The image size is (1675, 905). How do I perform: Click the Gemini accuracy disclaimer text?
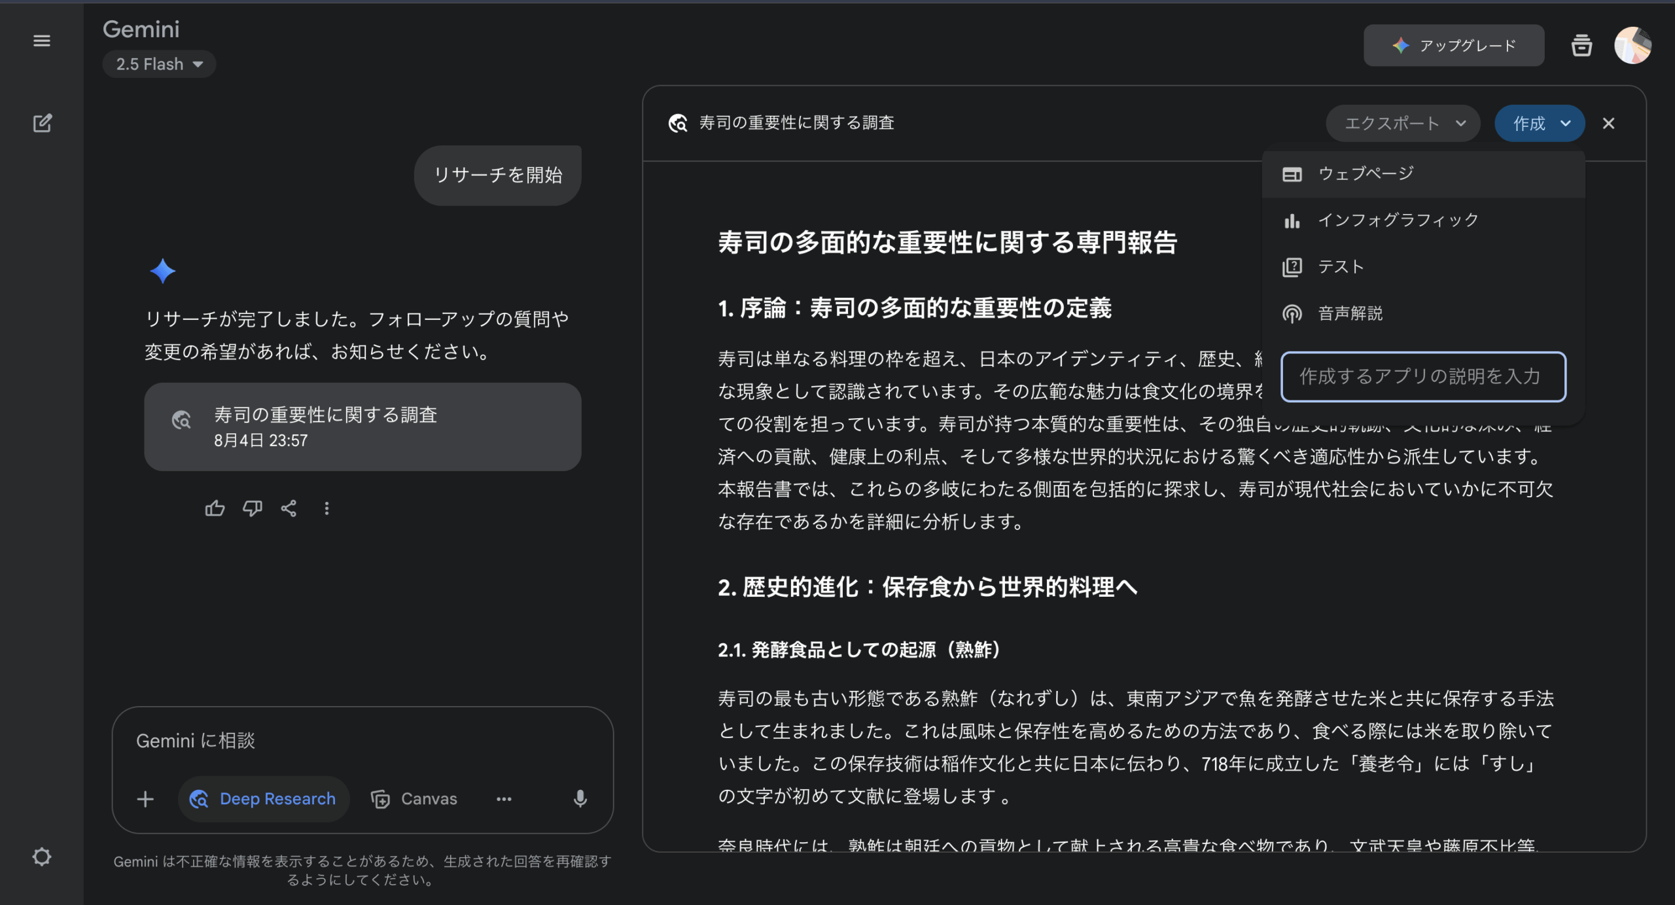[362, 870]
